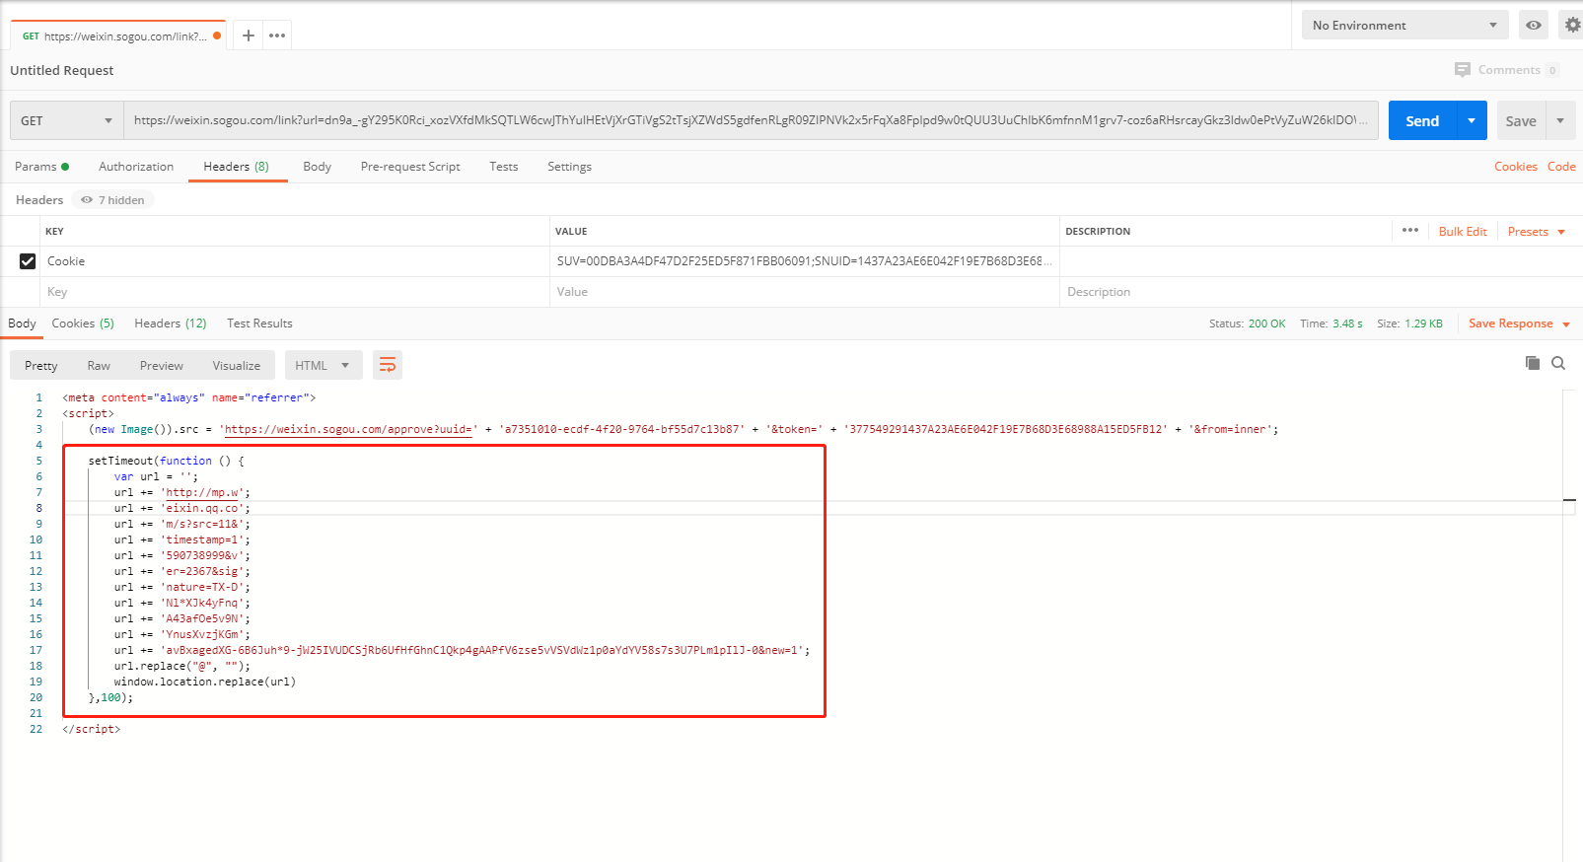This screenshot has width=1583, height=862.
Task: Click the empty Value input field
Action: pos(804,292)
